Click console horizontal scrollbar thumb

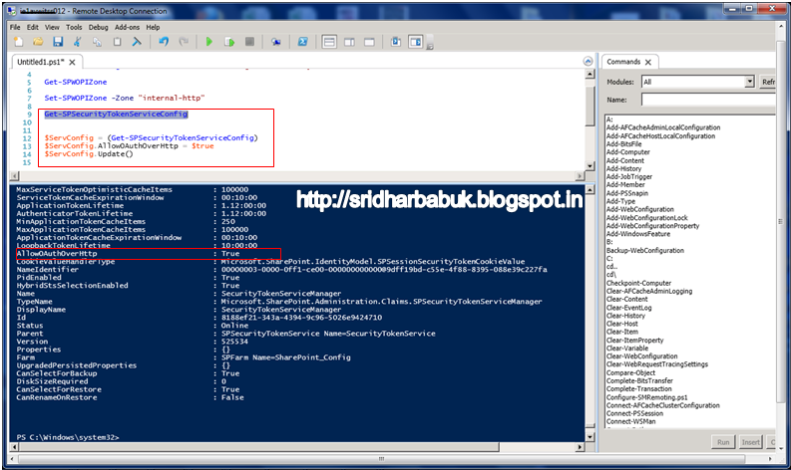258,447
